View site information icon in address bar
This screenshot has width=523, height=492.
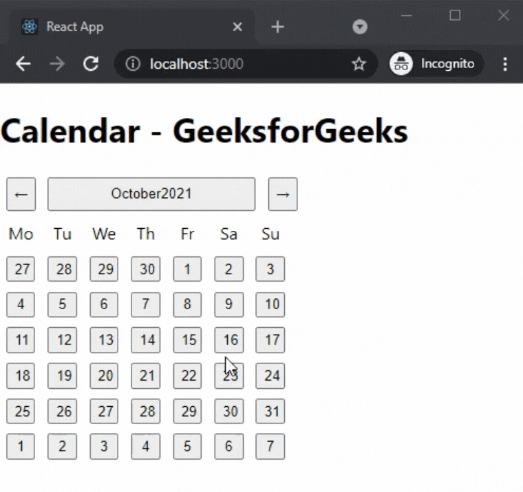click(133, 64)
